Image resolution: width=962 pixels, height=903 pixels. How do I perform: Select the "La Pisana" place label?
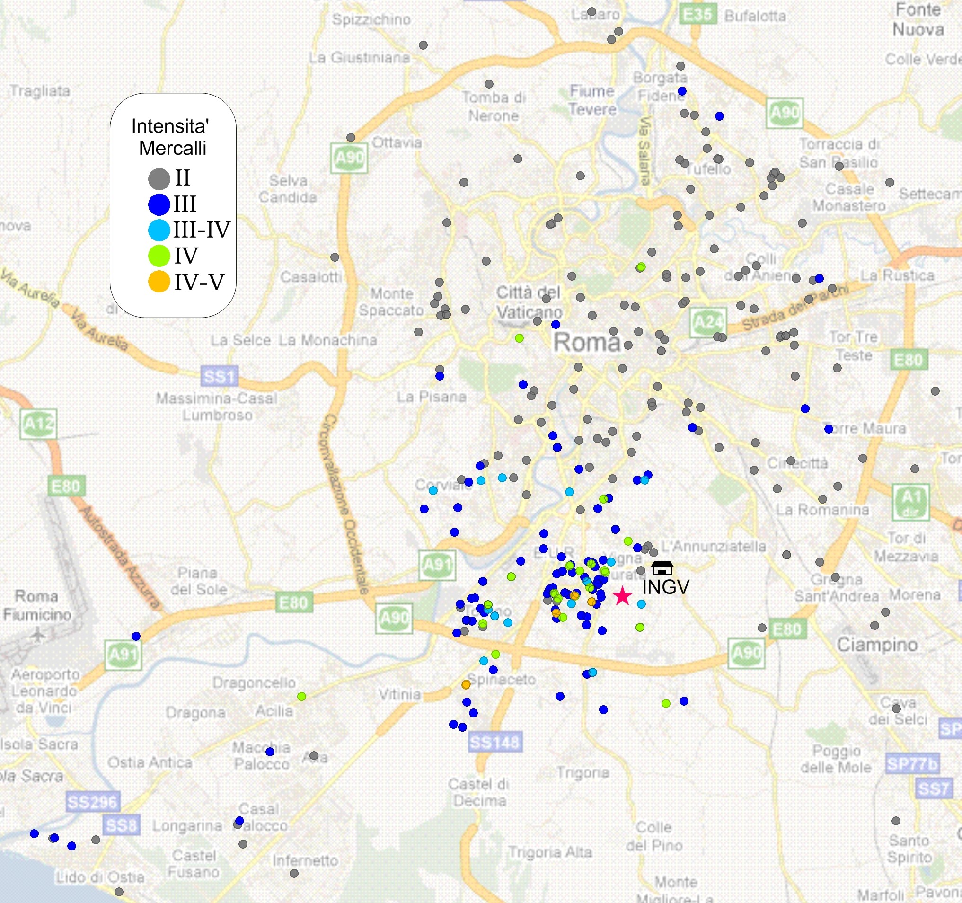[x=432, y=397]
